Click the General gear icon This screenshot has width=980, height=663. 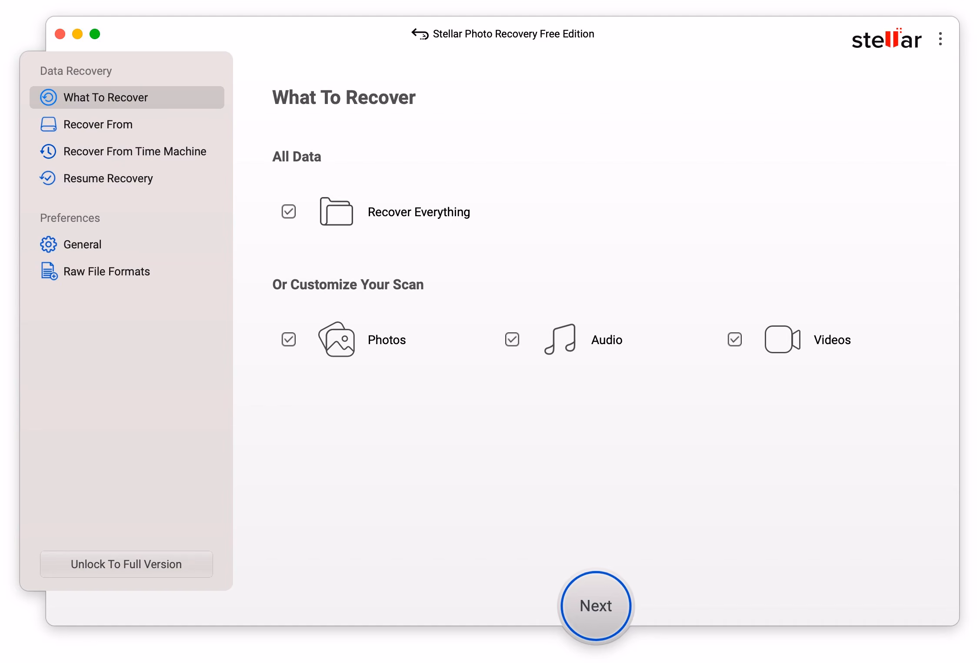pos(48,244)
